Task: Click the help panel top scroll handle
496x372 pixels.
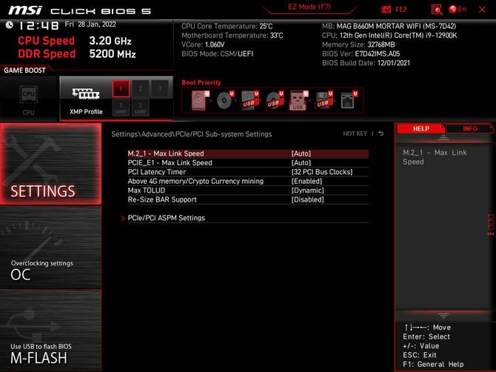Action: (x=443, y=137)
